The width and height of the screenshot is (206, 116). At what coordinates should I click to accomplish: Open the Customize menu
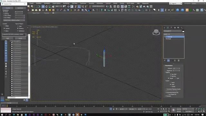tap(83, 3)
